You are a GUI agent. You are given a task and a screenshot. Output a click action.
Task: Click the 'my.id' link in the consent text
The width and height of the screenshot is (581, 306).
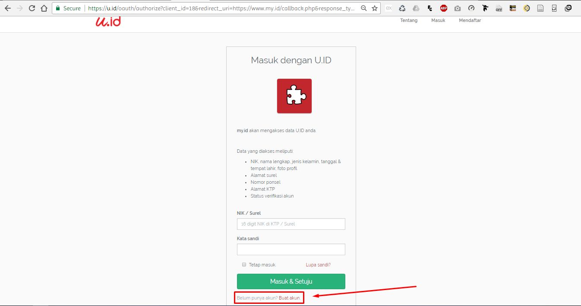(242, 130)
